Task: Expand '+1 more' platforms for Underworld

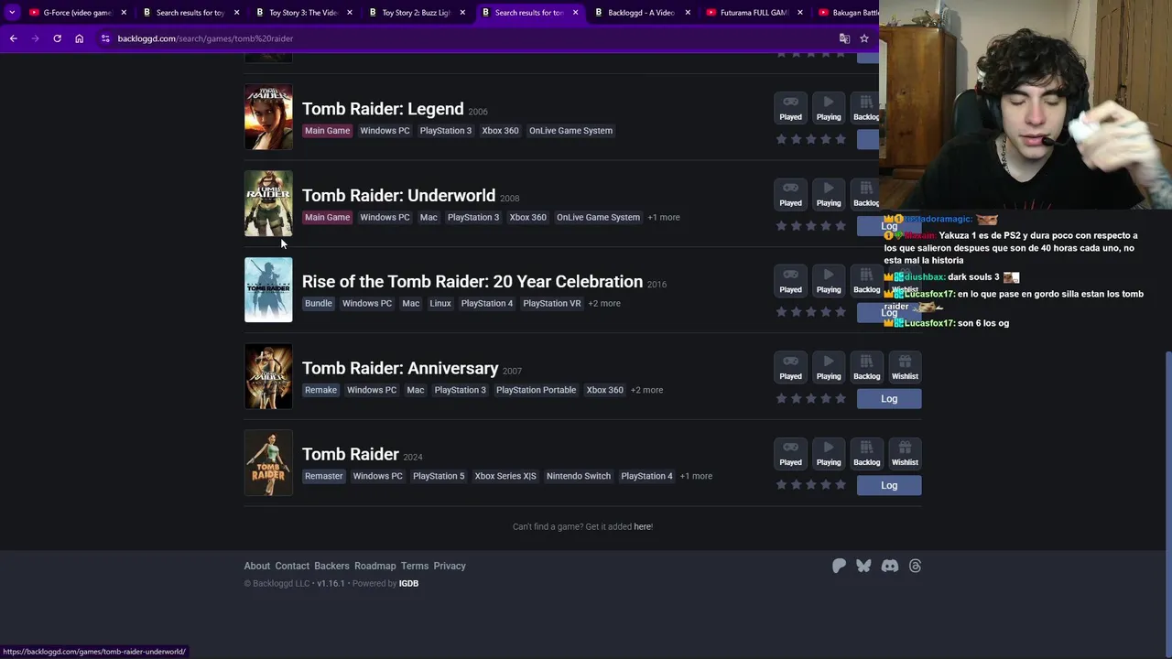Action: 664,217
